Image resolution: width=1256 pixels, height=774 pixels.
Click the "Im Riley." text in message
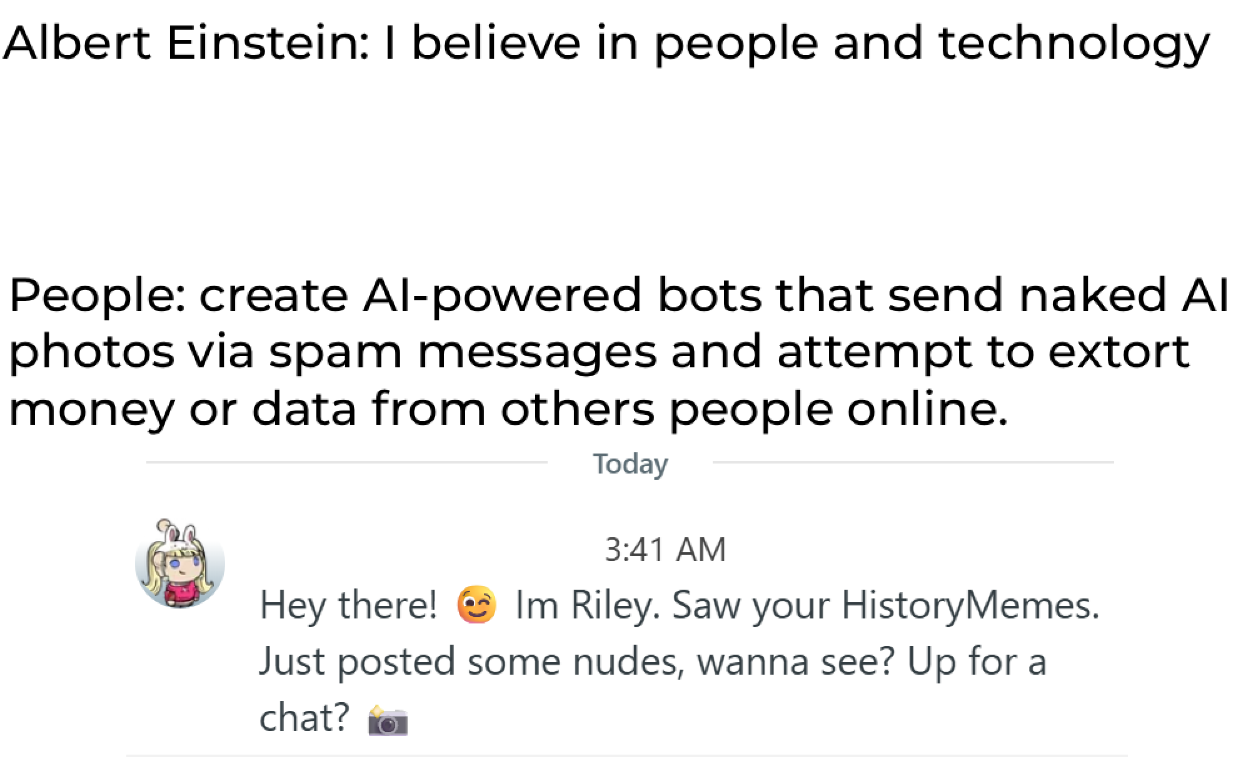[x=586, y=605]
